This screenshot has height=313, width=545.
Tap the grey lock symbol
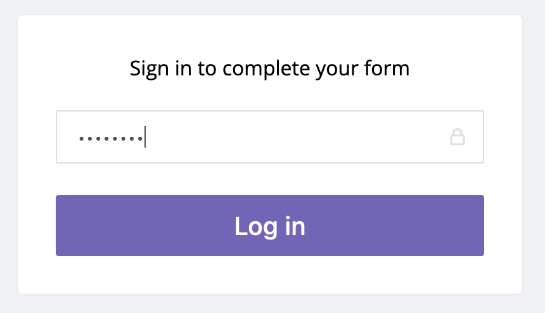[x=458, y=137]
